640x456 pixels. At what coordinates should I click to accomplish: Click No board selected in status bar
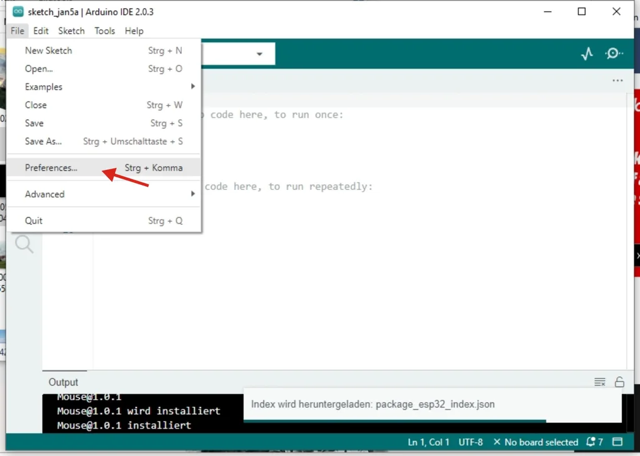click(x=536, y=442)
